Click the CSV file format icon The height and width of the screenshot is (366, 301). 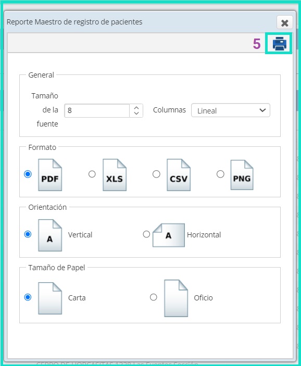pyautogui.click(x=179, y=175)
